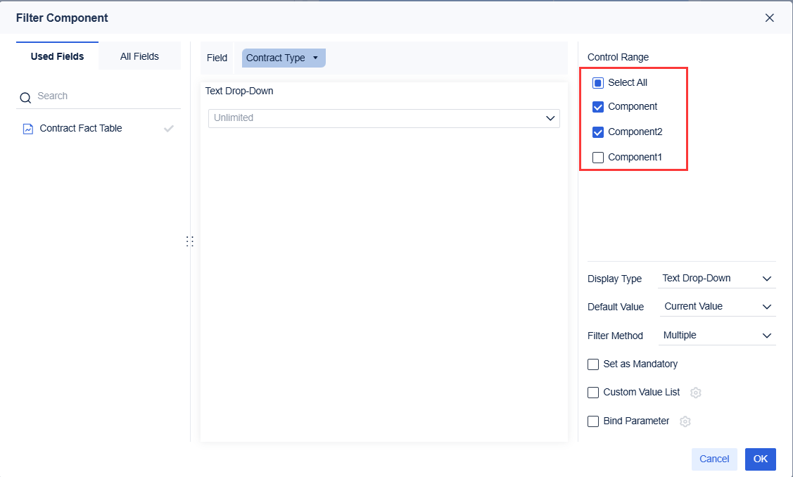Click the X to close Filter Component
The width and height of the screenshot is (793, 477).
point(769,18)
